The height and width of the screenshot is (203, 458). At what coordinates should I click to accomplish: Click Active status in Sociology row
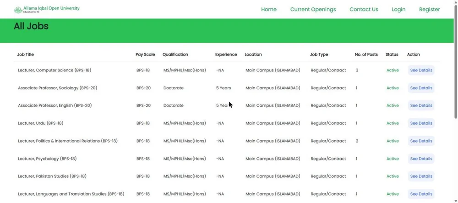click(x=393, y=88)
